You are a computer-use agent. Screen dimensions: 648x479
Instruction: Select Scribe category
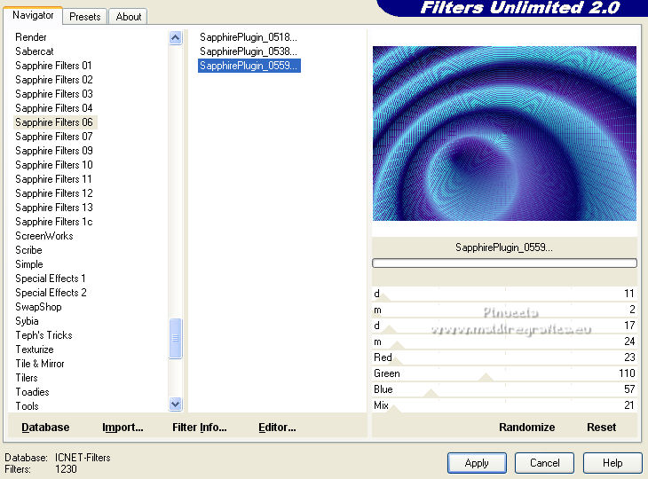coord(29,250)
